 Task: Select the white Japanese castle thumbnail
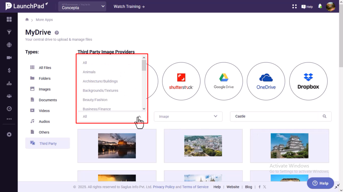point(289,146)
